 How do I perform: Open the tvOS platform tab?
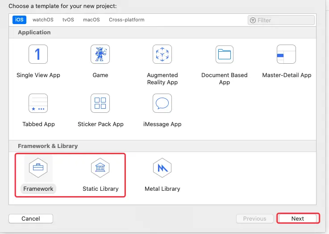(68, 20)
